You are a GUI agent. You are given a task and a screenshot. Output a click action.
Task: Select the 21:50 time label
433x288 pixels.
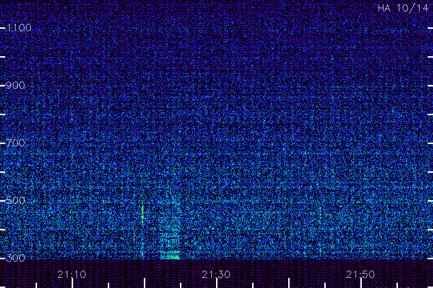(360, 275)
